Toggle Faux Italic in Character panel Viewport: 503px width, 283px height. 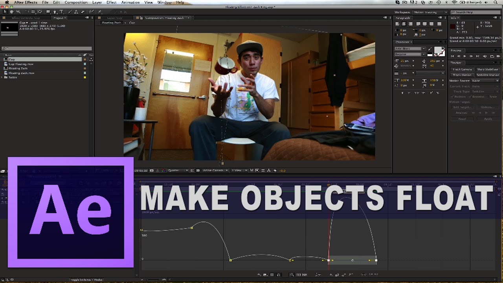[409, 93]
